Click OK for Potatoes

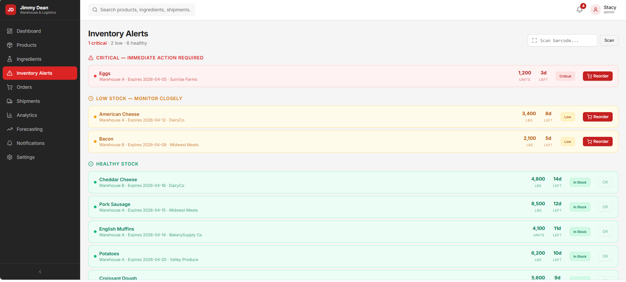click(605, 256)
